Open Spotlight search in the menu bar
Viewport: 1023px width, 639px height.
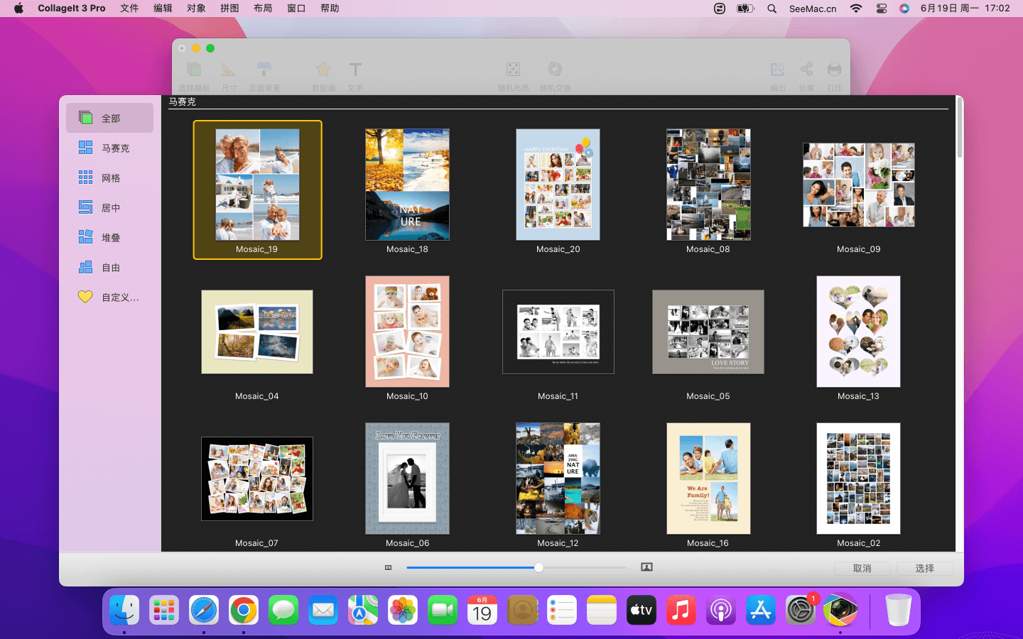[x=772, y=9]
